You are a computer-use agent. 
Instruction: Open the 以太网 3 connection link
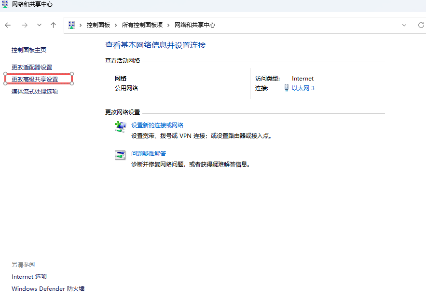303,88
